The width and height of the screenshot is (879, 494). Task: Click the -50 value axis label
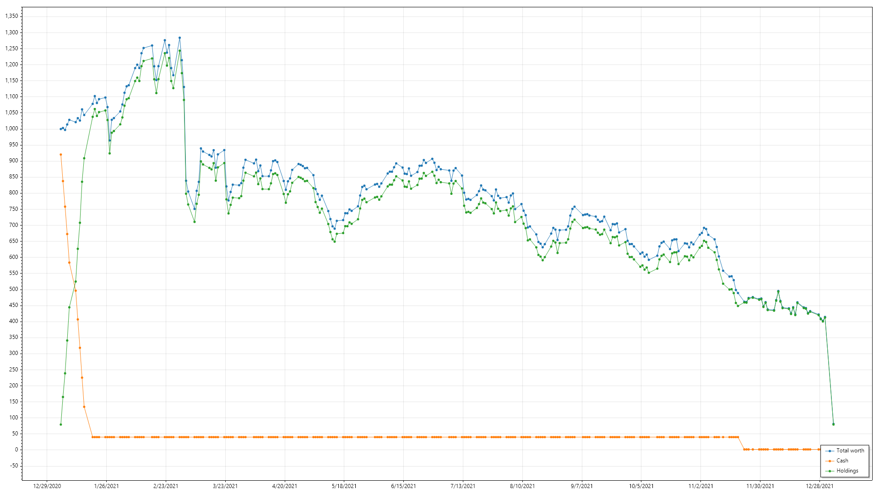click(14, 466)
